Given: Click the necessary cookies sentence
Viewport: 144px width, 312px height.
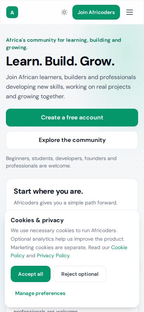Looking at the screenshot, I should pos(64,230).
